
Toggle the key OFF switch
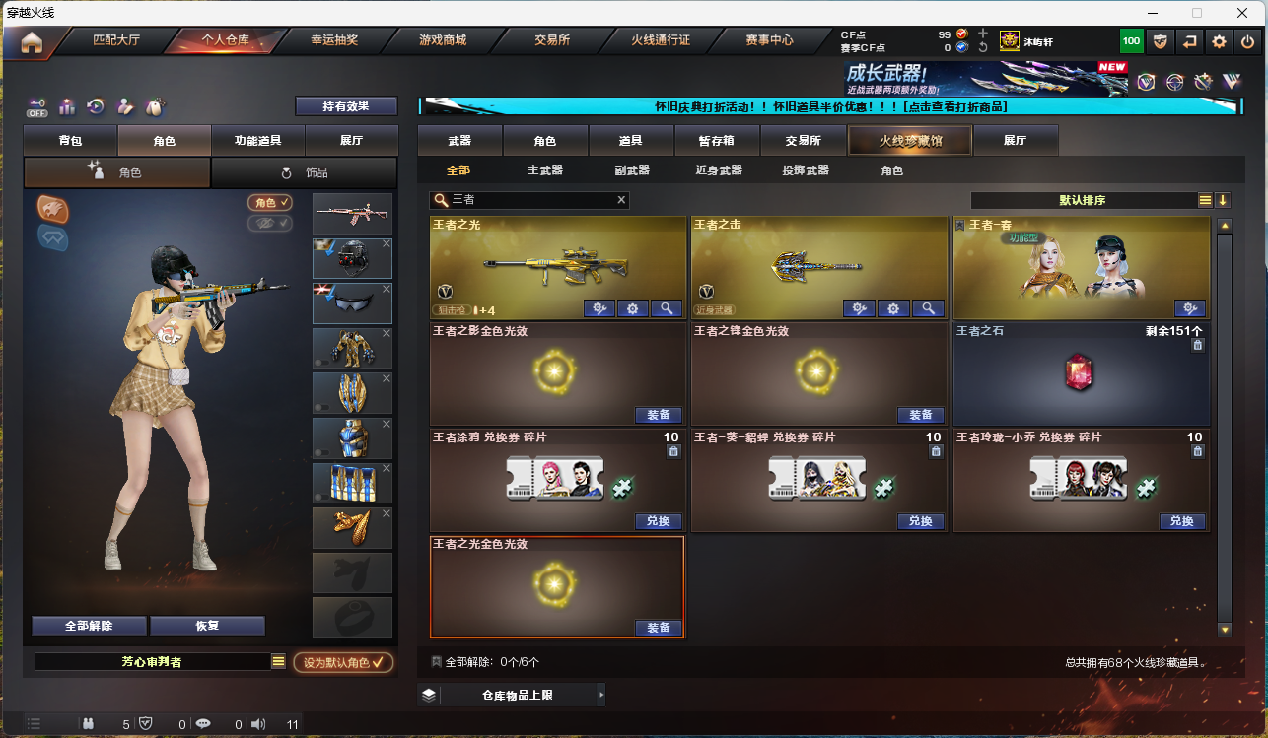point(37,106)
